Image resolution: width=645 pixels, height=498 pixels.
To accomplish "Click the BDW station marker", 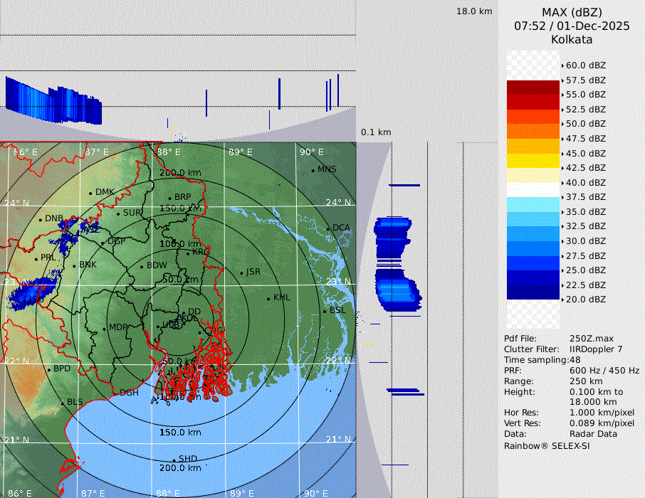I will click(142, 266).
